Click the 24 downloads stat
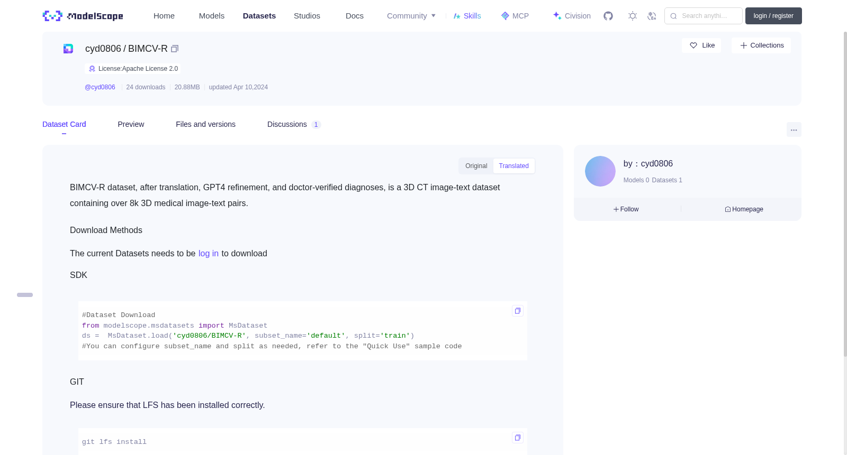This screenshot has height=455, width=847. 146,87
